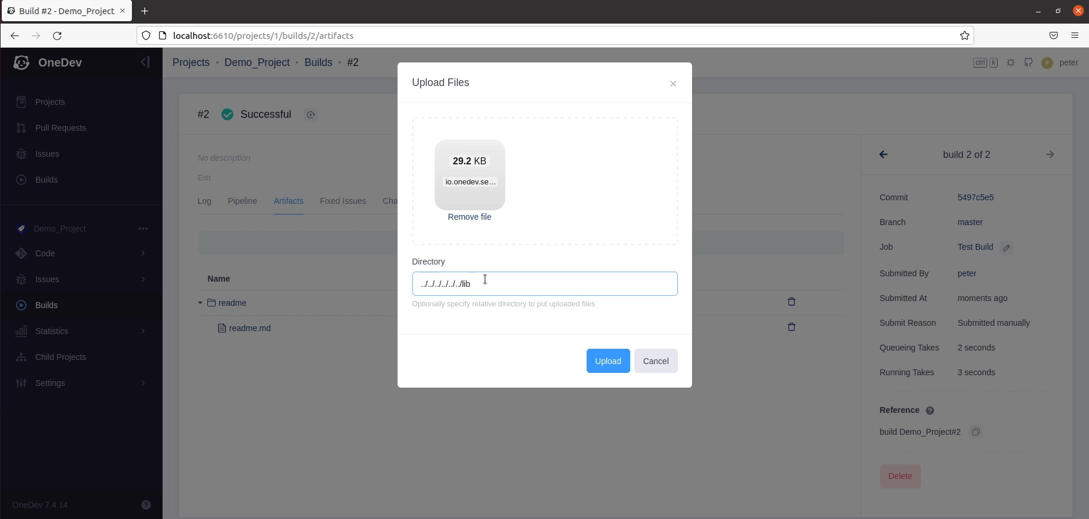Go to previous build arrow
The image size is (1089, 519).
[883, 154]
